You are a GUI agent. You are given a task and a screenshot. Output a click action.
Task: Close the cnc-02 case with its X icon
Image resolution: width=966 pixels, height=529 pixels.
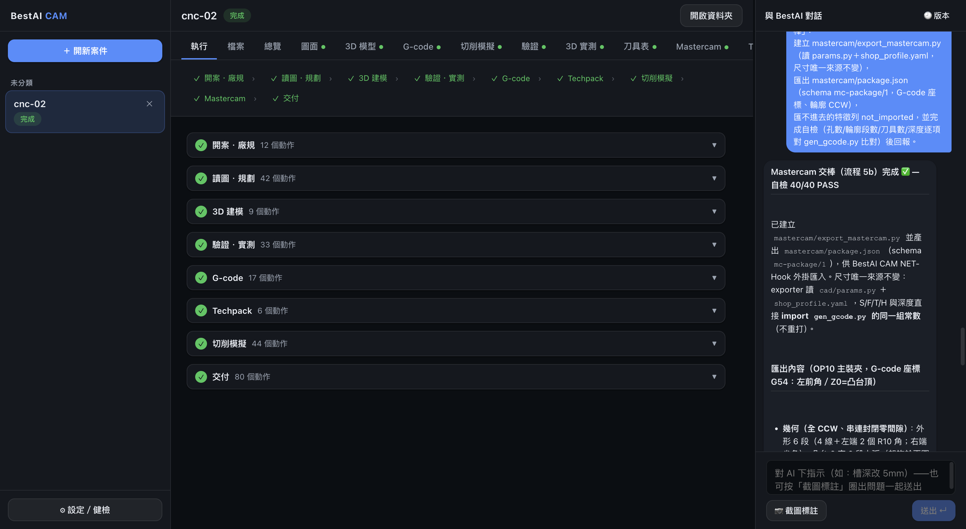point(149,104)
